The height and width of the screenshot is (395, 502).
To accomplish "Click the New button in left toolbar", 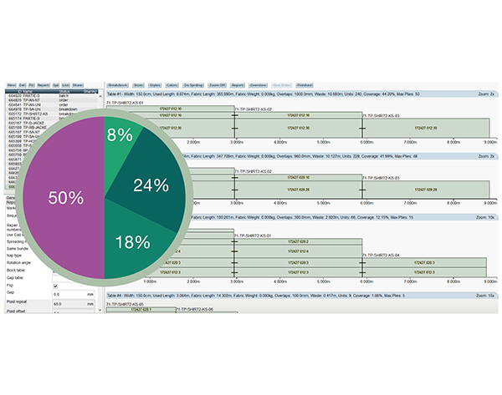I will click(x=12, y=85).
